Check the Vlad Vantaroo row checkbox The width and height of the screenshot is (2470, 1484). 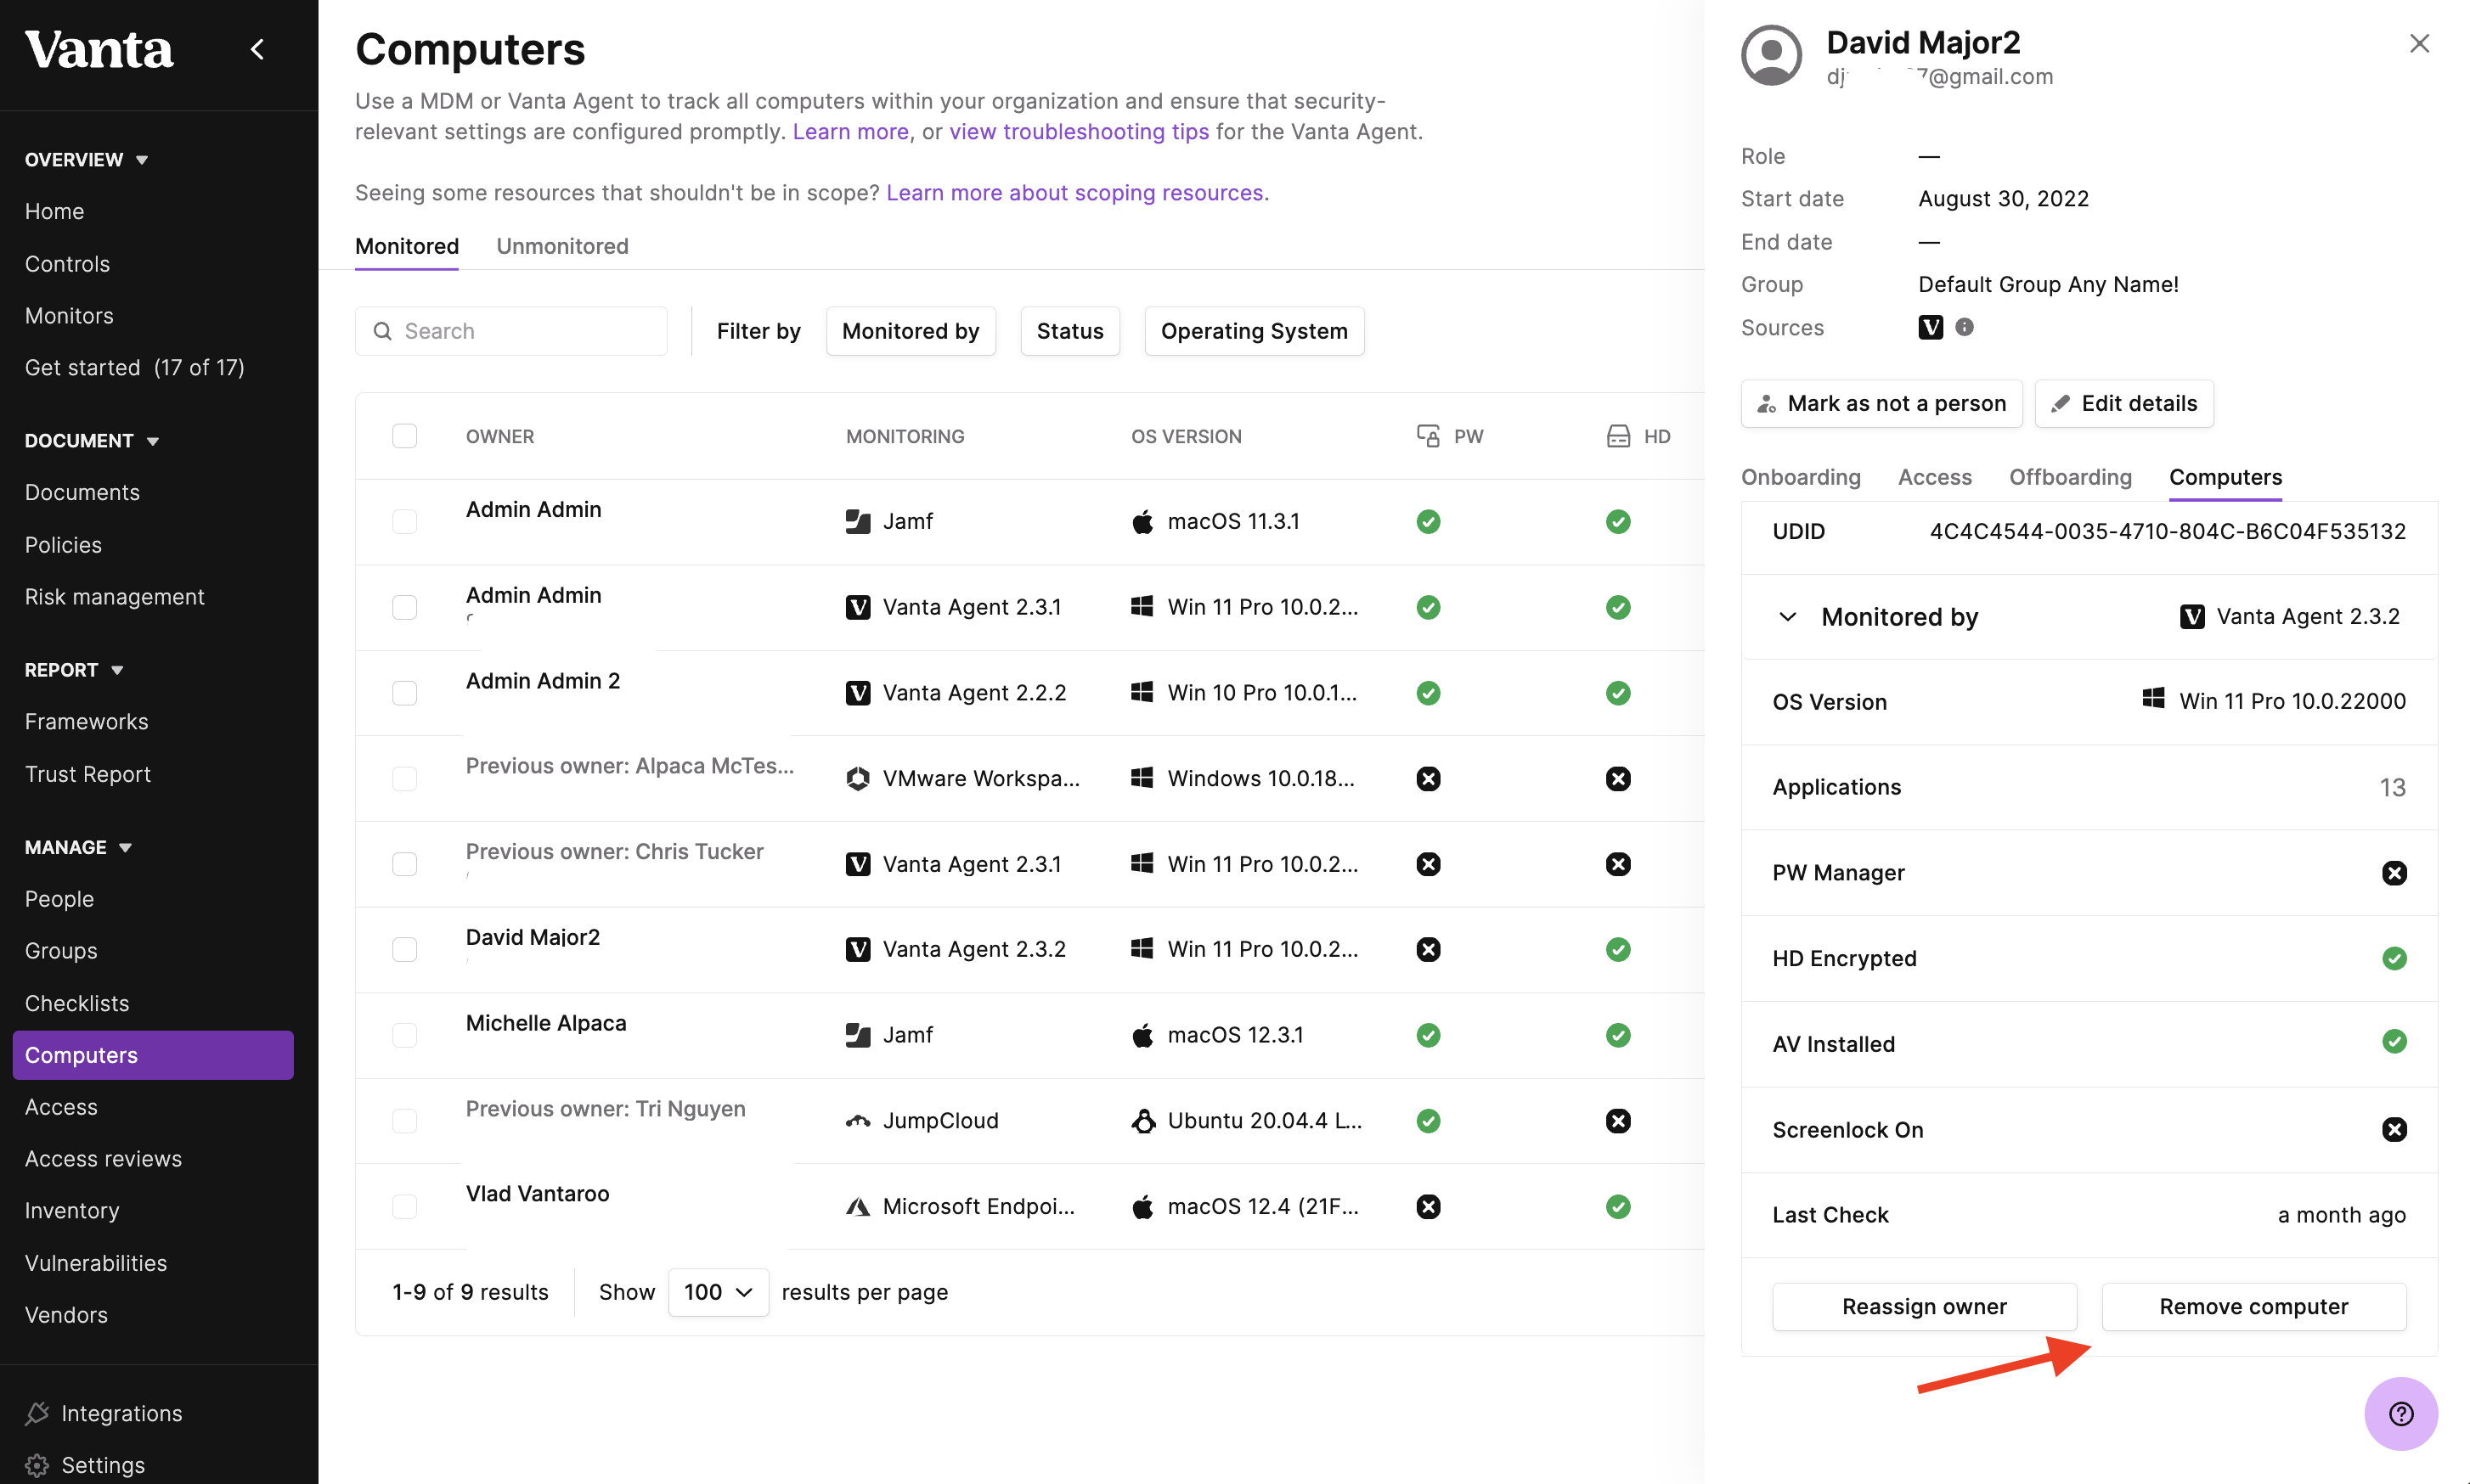(x=404, y=1207)
